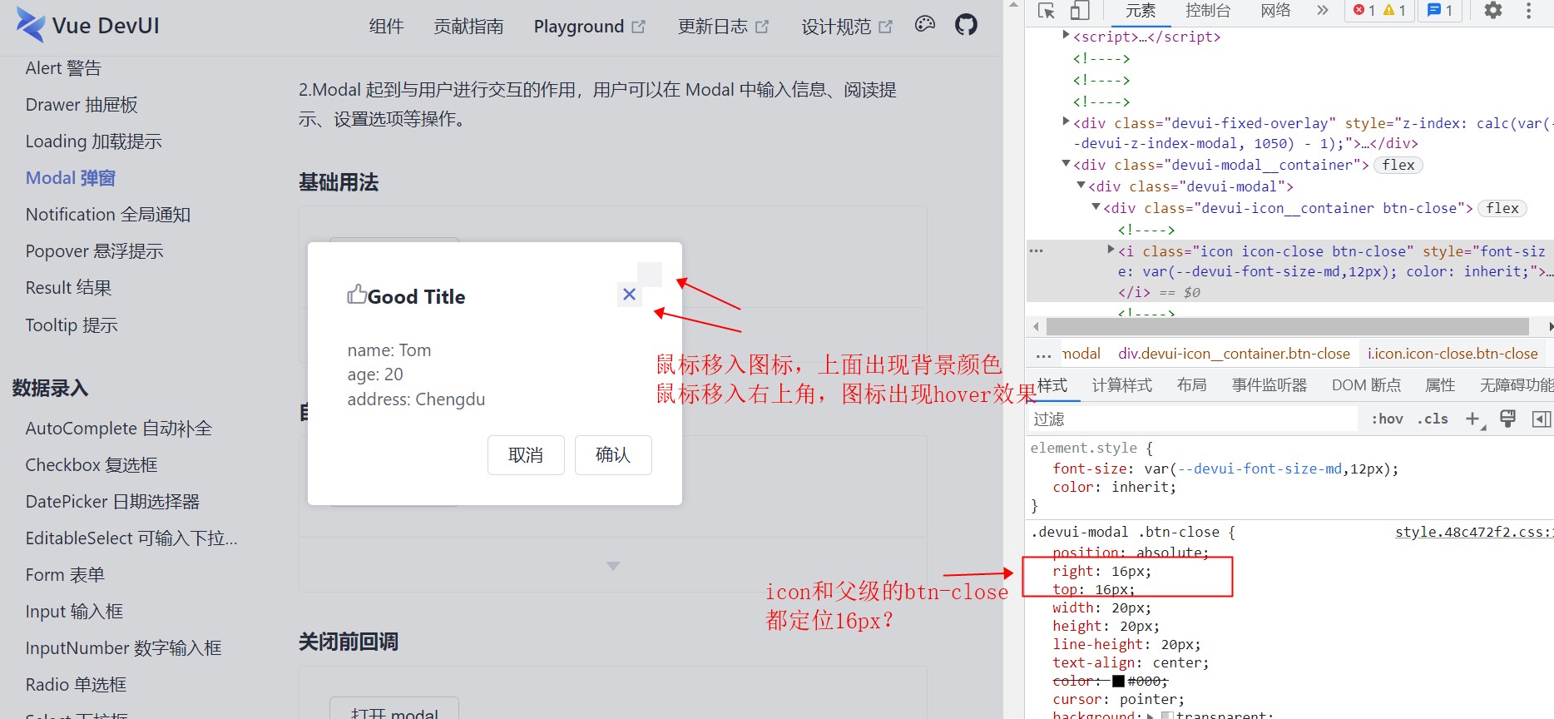
Task: Select the 计算样式 tab
Action: [1122, 385]
